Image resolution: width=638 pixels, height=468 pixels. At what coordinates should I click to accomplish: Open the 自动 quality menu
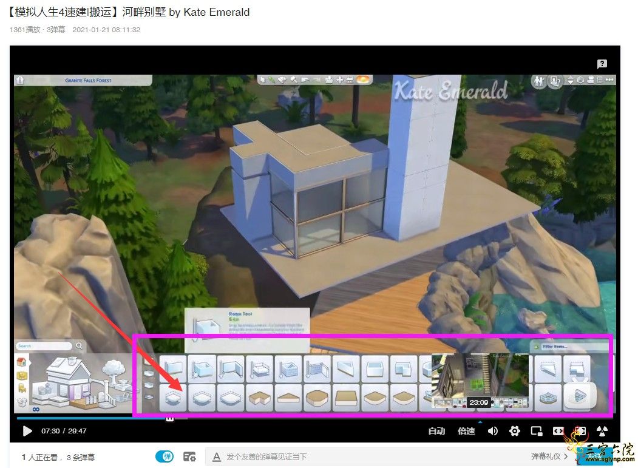pos(436,431)
